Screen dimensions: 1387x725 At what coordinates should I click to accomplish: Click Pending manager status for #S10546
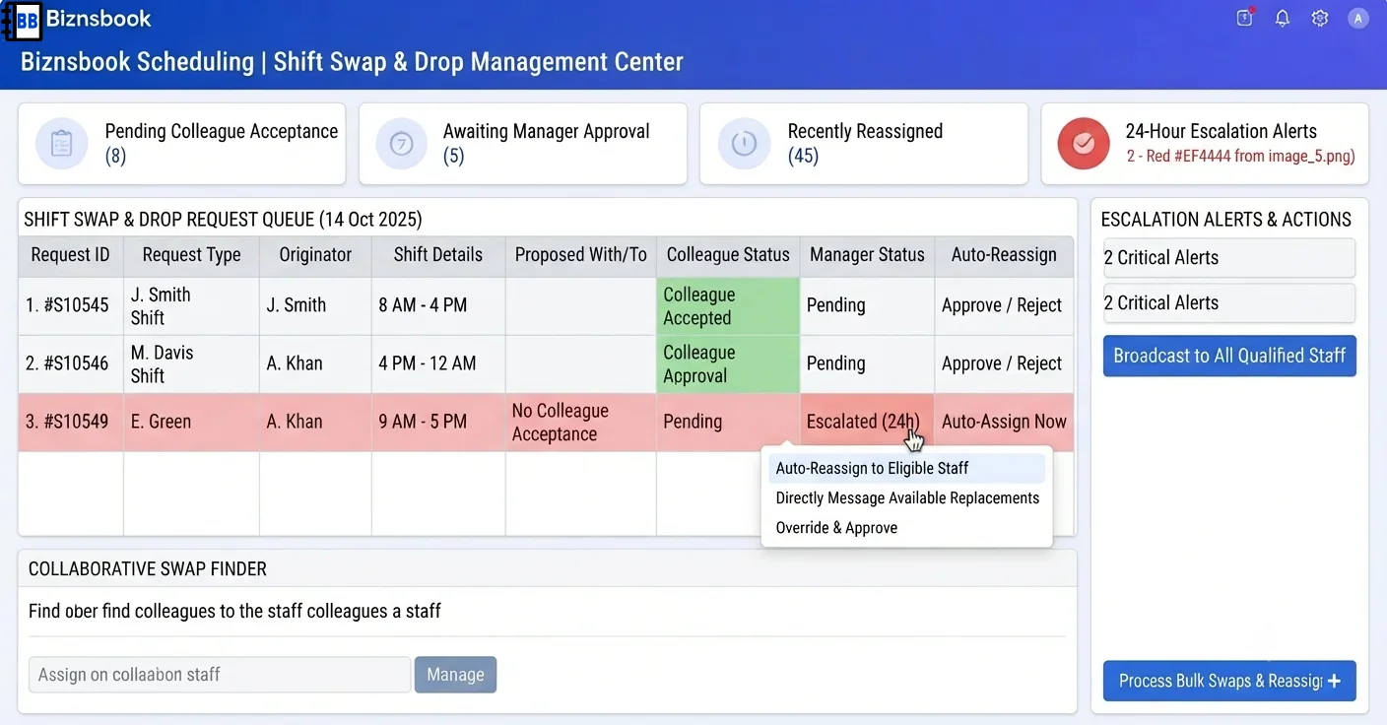(867, 363)
